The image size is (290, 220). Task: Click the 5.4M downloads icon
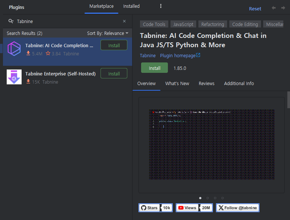(28, 54)
